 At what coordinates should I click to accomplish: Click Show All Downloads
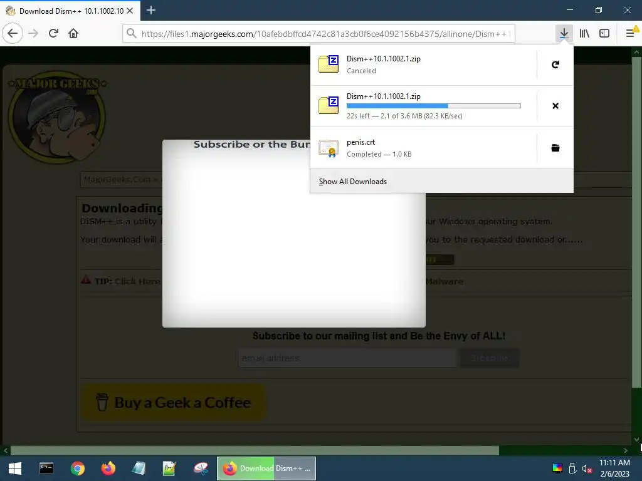click(x=353, y=181)
